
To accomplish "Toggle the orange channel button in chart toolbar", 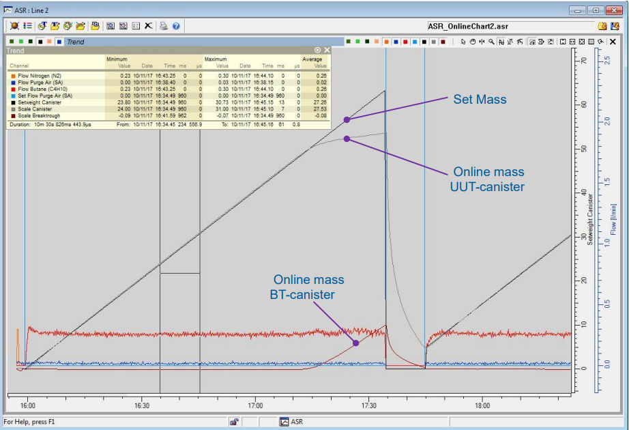I will 387,42.
